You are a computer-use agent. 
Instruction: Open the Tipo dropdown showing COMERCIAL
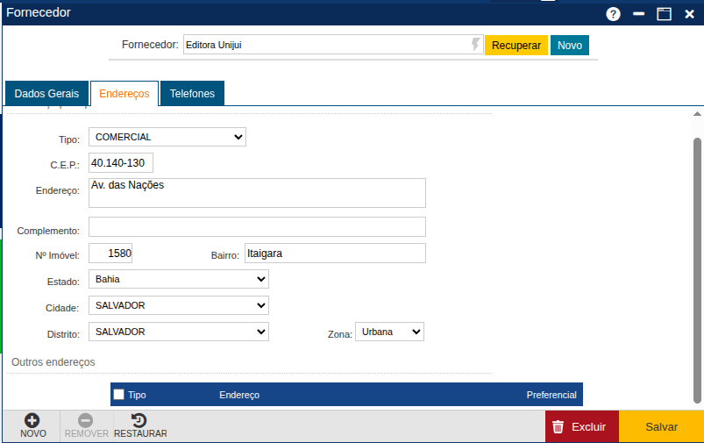pyautogui.click(x=167, y=137)
